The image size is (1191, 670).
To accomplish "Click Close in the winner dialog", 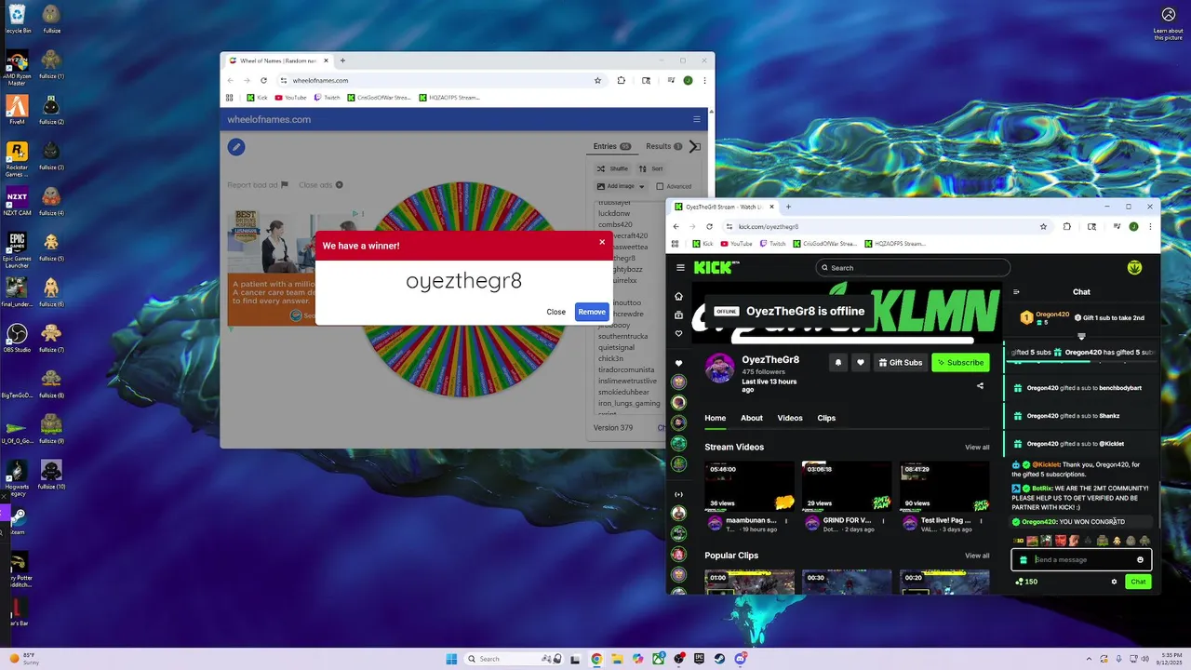I will (555, 312).
